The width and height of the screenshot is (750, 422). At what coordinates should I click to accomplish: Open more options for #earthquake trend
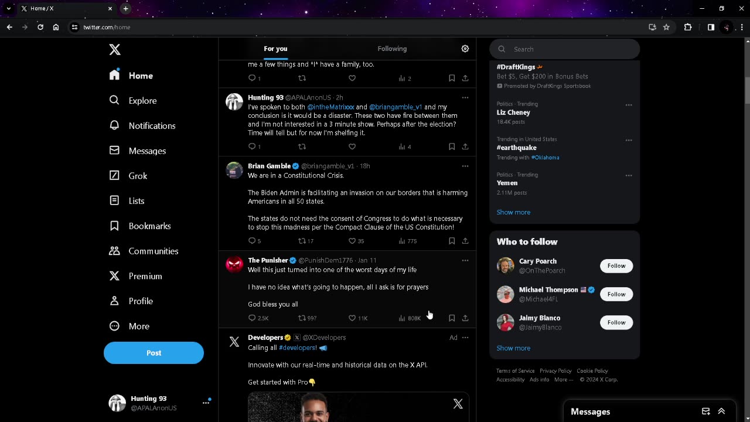pos(629,140)
